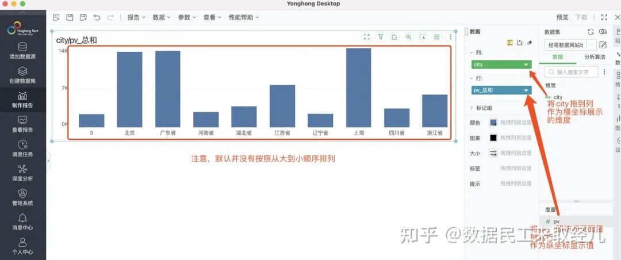Click the chart selection cursor icon
This screenshot has height=260, width=621.
(423, 37)
